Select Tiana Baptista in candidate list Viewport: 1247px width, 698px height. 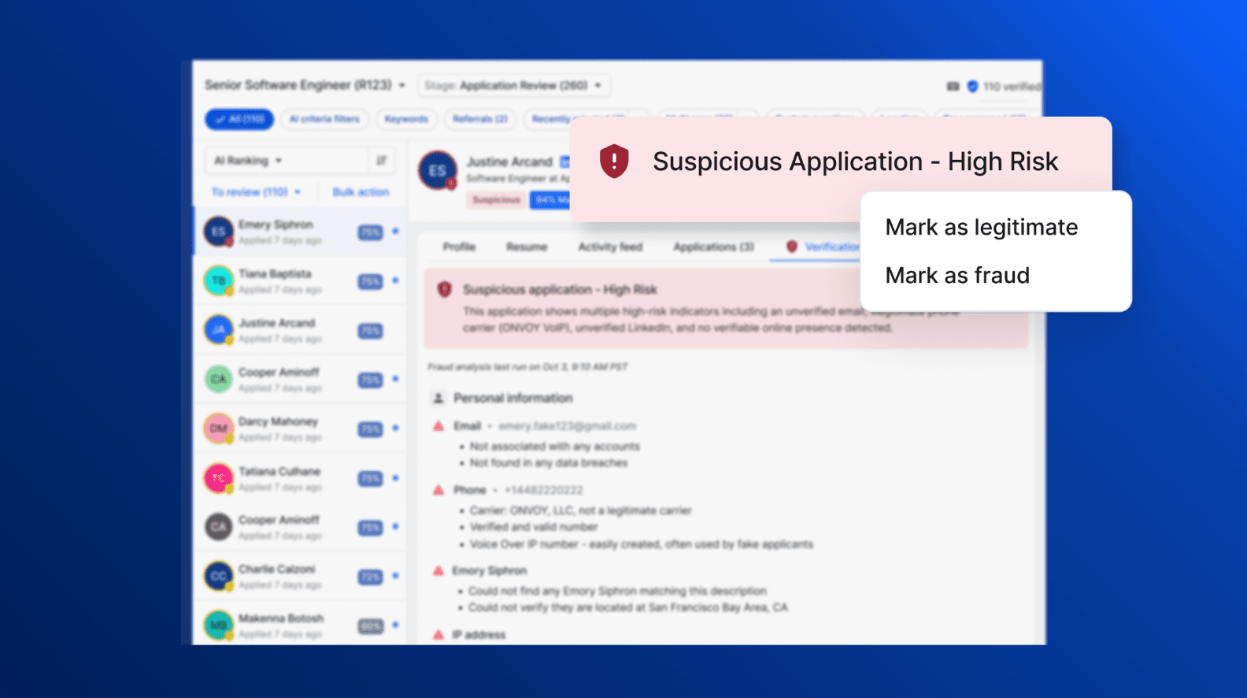pos(300,281)
